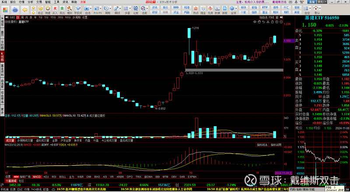The height and width of the screenshot is (192, 350).
Task: Switch to the BOLL indicator tab
Action: 63,177
